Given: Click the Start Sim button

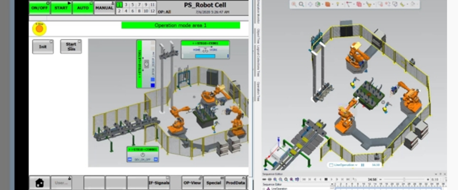Looking at the screenshot, I should 71,47.
